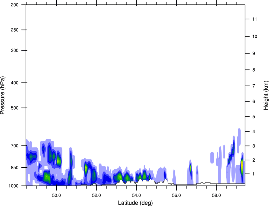Image resolution: width=269 pixels, height=206 pixels.
Task: Pick the 10 km height label
Action: click(255, 36)
